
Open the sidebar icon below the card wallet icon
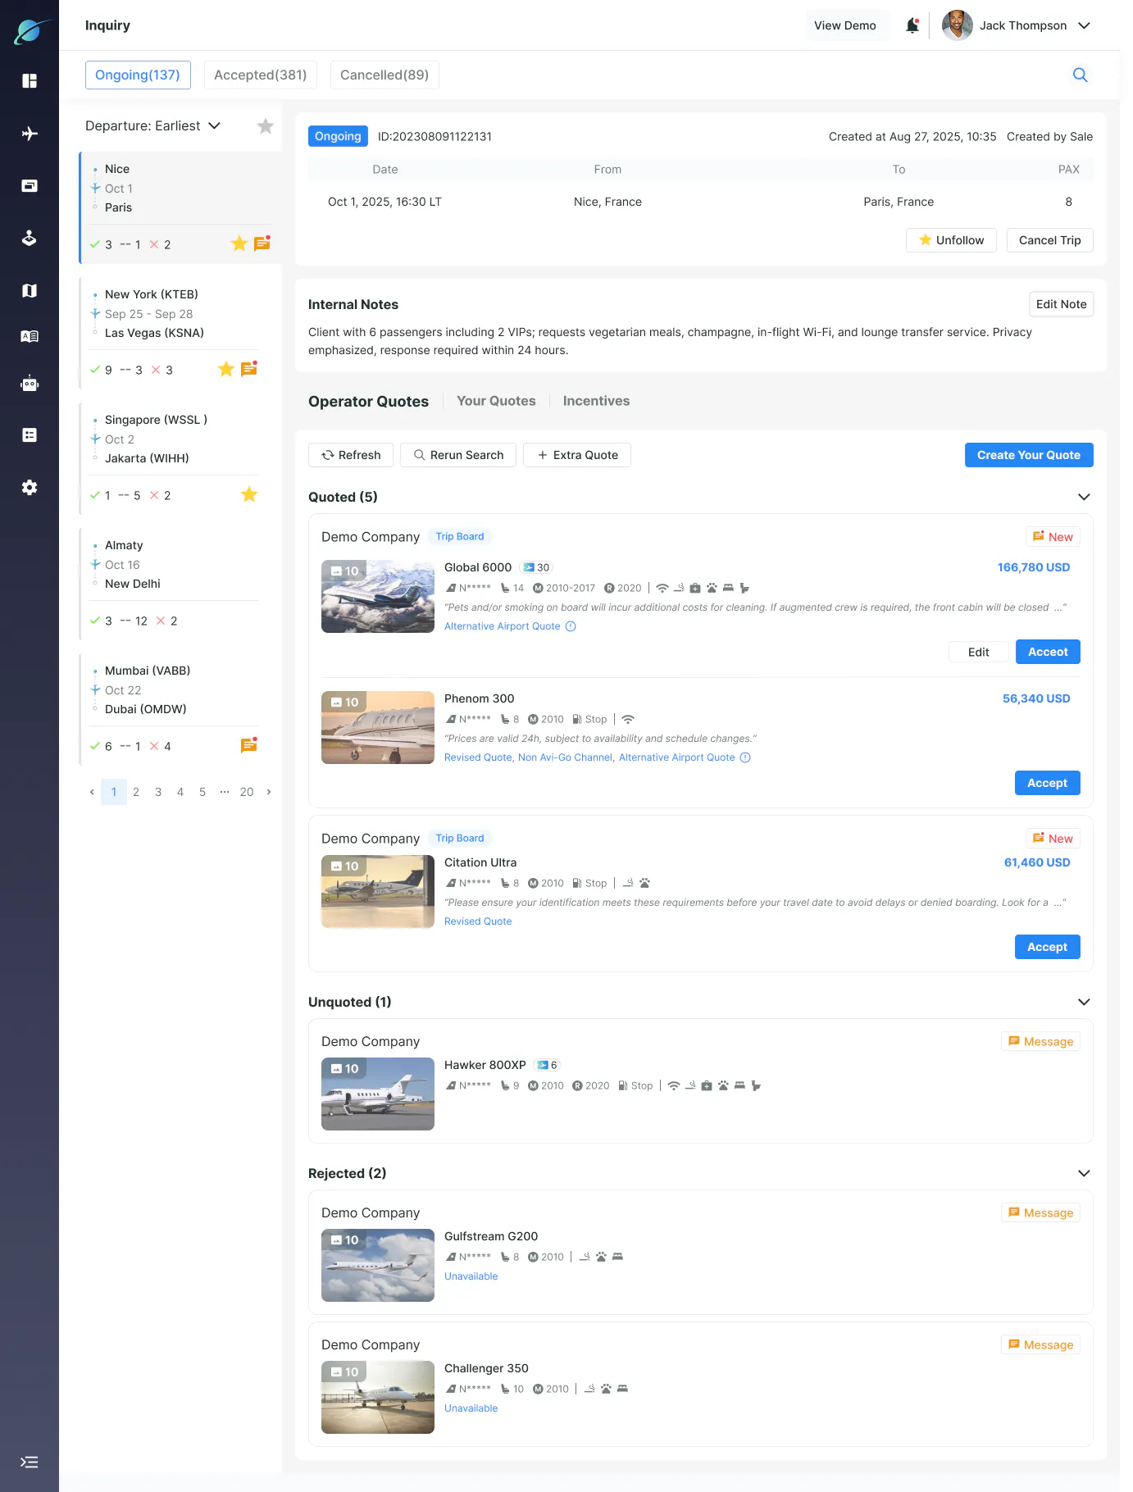(x=30, y=239)
